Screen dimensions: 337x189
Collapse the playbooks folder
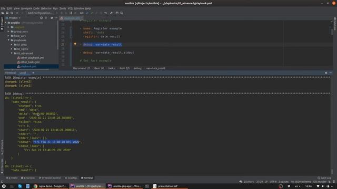click(8, 40)
